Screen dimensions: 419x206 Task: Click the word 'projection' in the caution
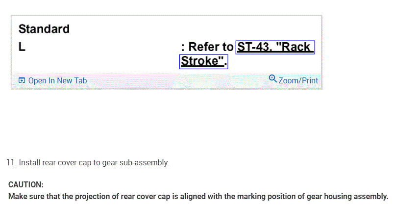[92, 197]
